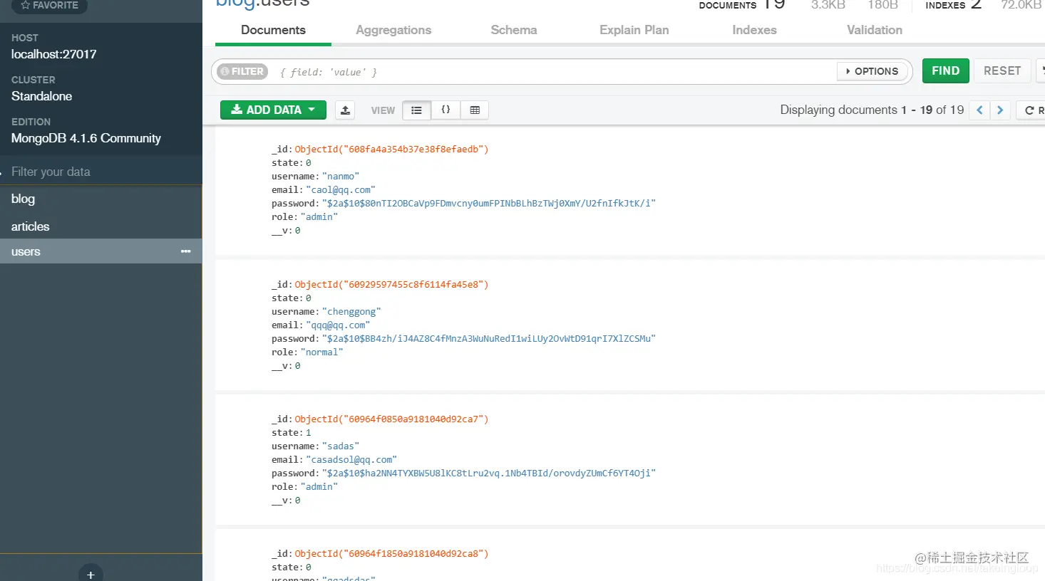The height and width of the screenshot is (581, 1045).
Task: Go to previous page of documents
Action: click(979, 110)
